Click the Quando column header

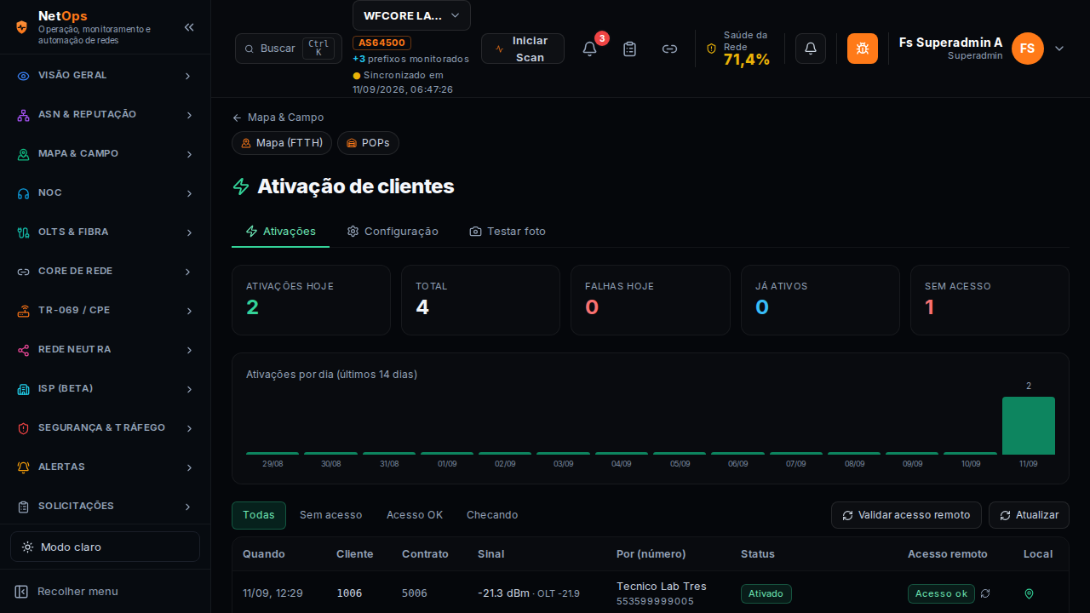tap(264, 554)
